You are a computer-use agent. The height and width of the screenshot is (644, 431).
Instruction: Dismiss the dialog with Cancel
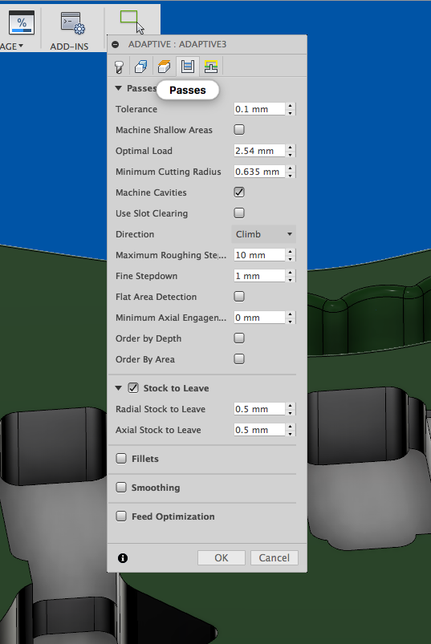click(274, 557)
